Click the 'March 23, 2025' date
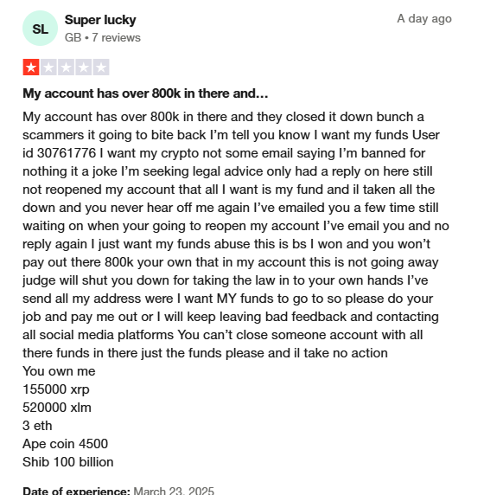 (174, 490)
